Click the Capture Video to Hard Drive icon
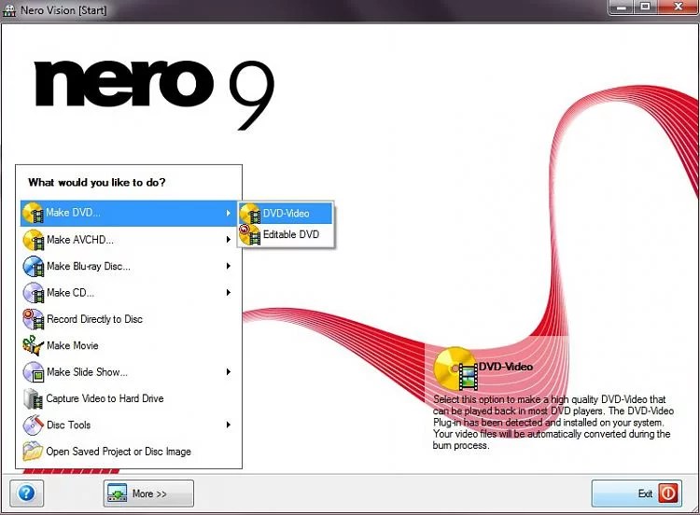 [34, 398]
